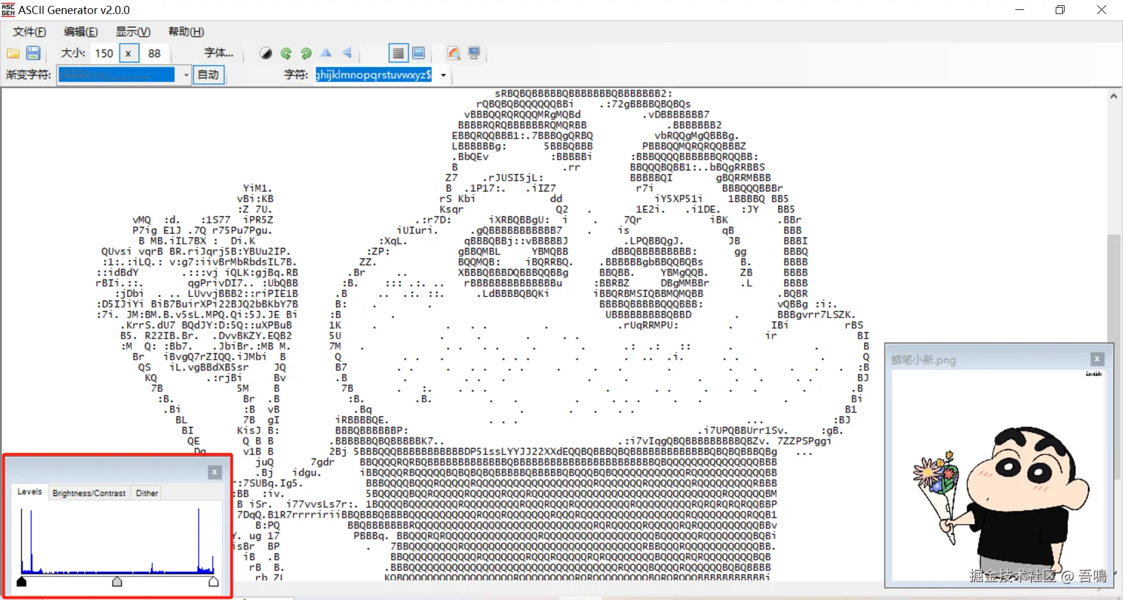Click the white levels slider handle
The image size is (1123, 600).
point(213,582)
